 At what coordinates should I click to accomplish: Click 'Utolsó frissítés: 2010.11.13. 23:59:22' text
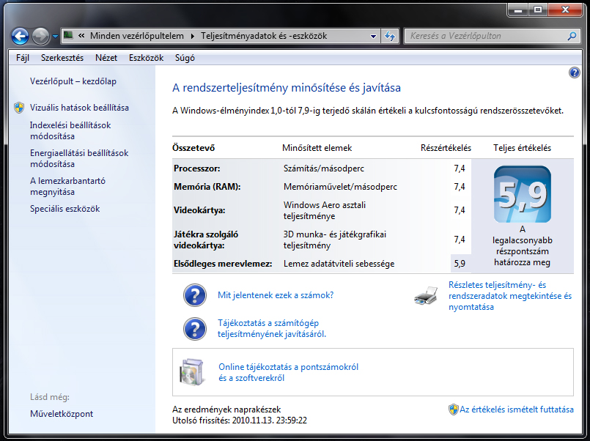point(240,420)
